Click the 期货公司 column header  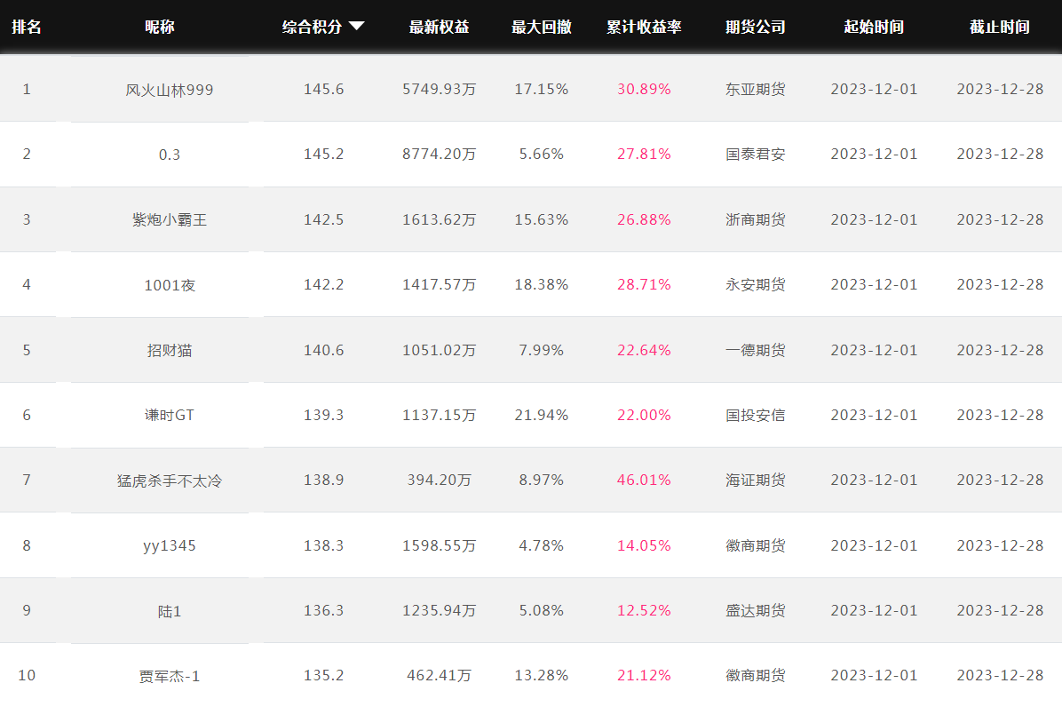click(x=755, y=27)
